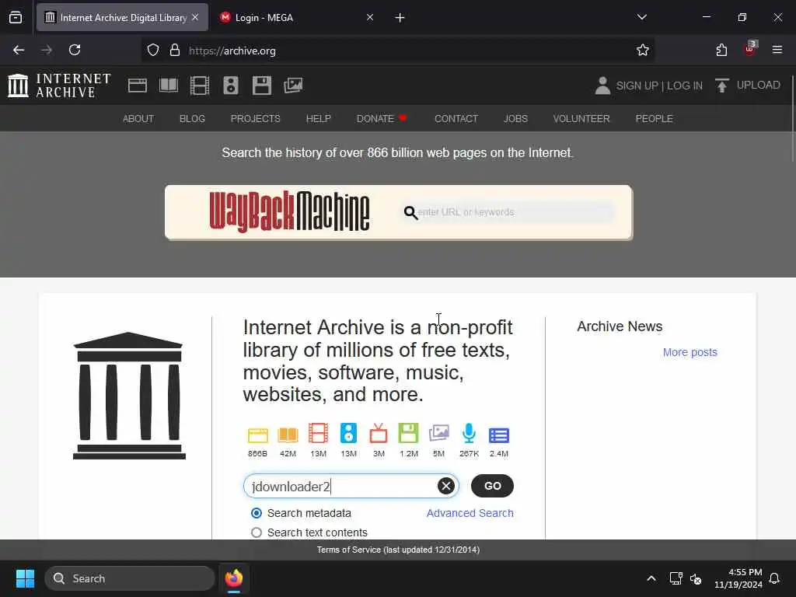
Task: Click the upload arrow icon
Action: click(x=722, y=86)
